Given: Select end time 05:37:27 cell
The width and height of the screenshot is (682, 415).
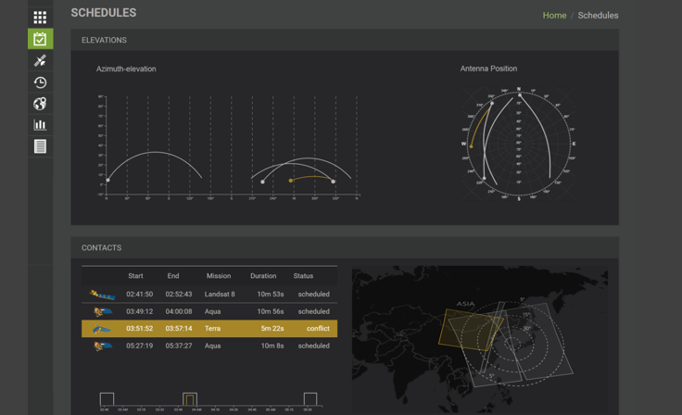Looking at the screenshot, I should coord(178,346).
